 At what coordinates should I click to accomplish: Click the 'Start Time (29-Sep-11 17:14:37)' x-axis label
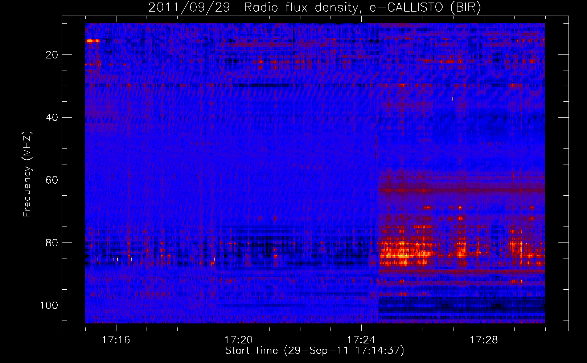(315, 351)
